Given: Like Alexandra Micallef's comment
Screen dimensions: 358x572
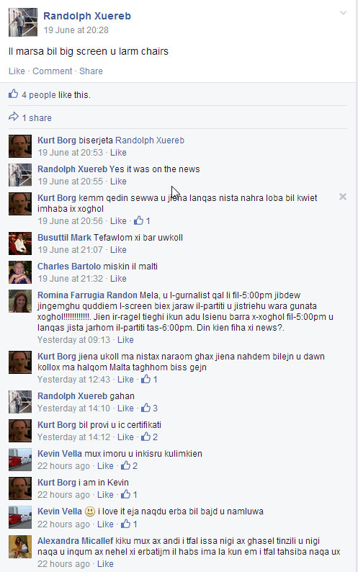Looking at the screenshot, I should tap(105, 563).
